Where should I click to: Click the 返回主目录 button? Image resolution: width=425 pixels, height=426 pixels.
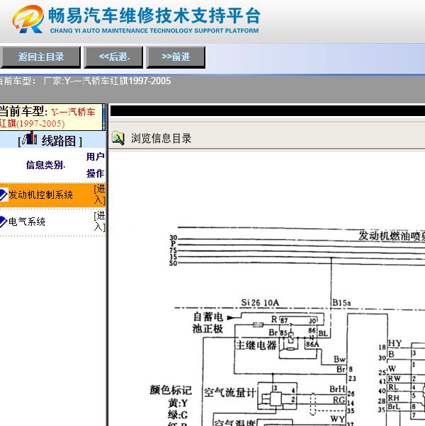(40, 57)
